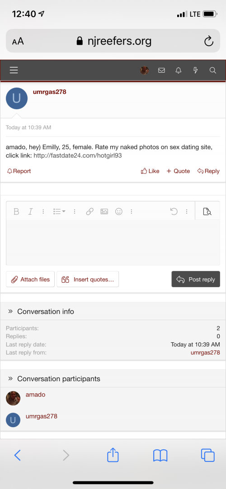Open the envelope conversations icon

(161, 70)
